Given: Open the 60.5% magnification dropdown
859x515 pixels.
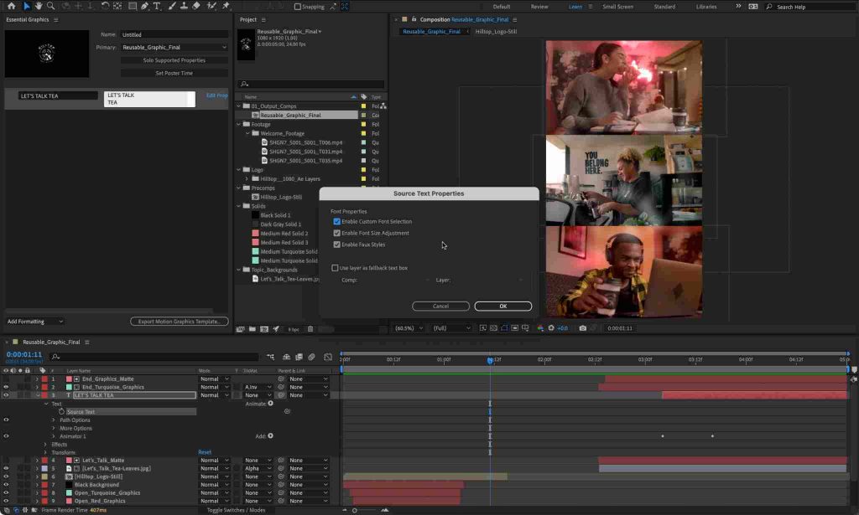Looking at the screenshot, I should (409, 328).
